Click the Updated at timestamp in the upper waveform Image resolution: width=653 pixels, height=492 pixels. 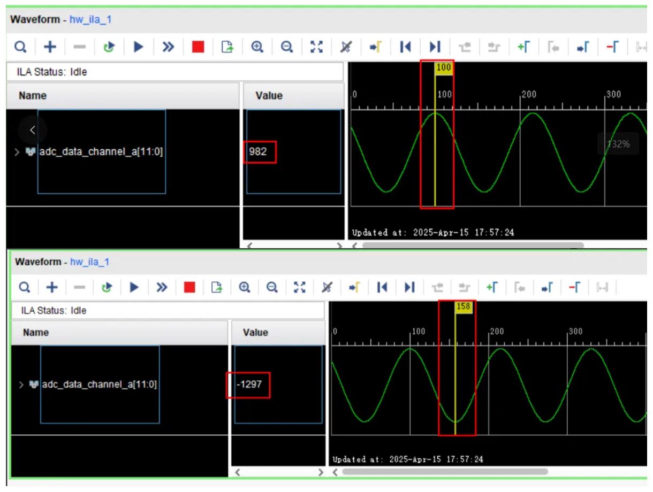433,233
